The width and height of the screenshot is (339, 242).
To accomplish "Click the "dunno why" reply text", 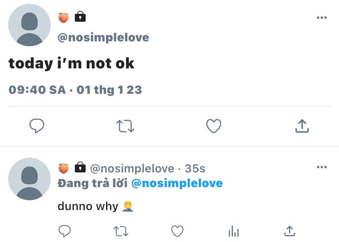I will tap(88, 206).
